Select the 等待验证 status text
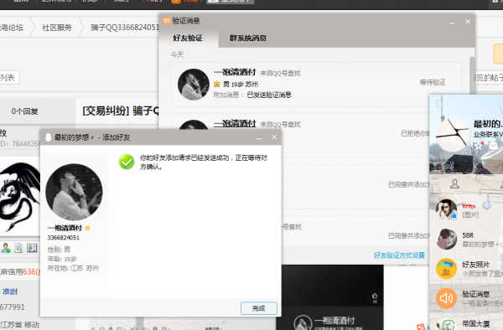Screen dimensions: 503x330 tap(433, 82)
